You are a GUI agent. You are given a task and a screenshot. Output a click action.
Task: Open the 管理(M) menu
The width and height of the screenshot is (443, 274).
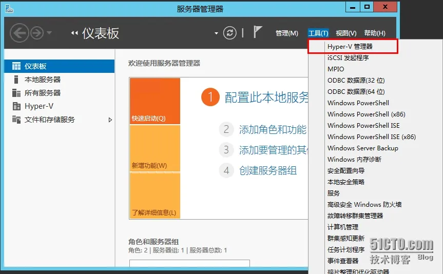click(x=287, y=33)
